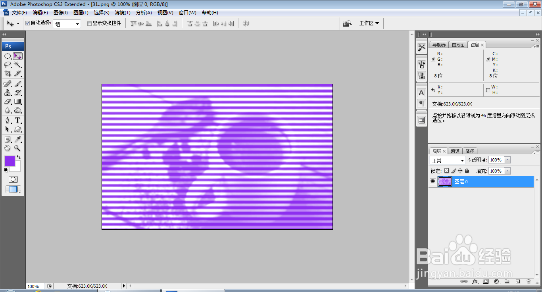
Task: Switch to the 路径 tab
Action: (x=470, y=151)
